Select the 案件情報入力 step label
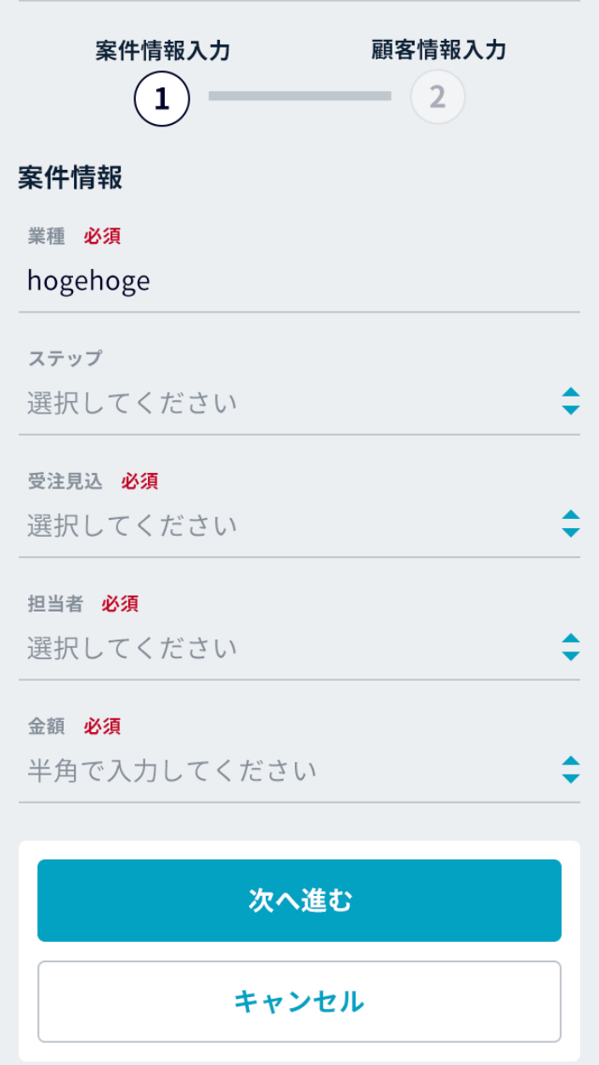This screenshot has width=599, height=1065. (162, 50)
